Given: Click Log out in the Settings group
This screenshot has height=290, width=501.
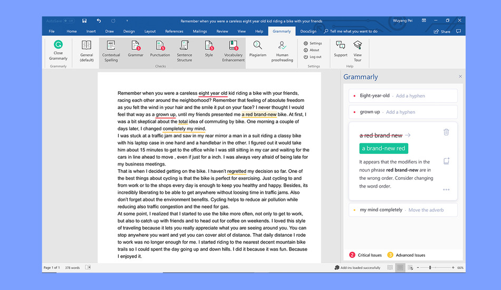Looking at the screenshot, I should click(315, 57).
